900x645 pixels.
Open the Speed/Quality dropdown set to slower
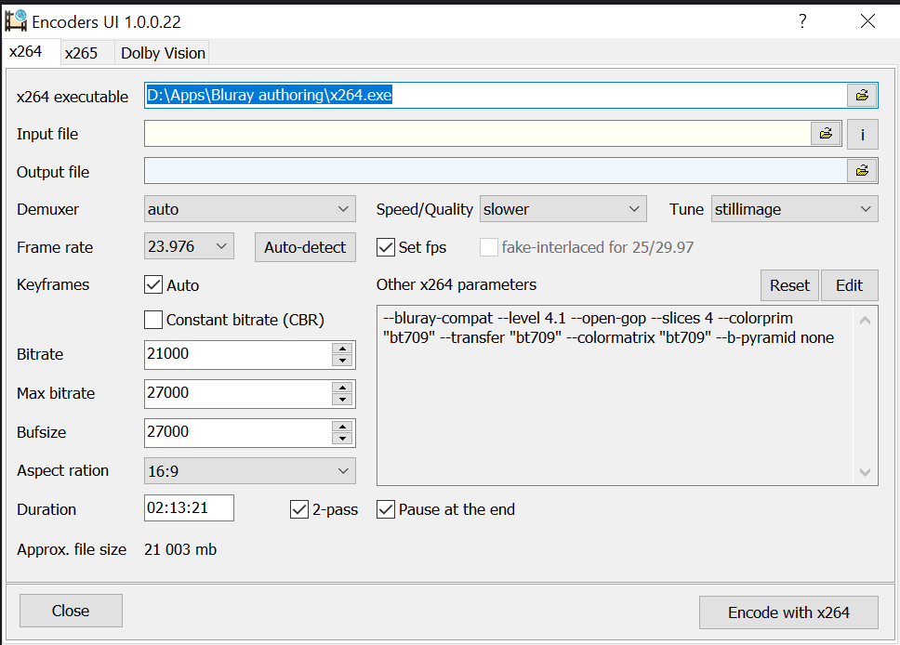tap(563, 209)
